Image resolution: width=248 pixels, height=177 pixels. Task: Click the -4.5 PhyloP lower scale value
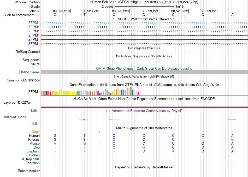coord(34,124)
